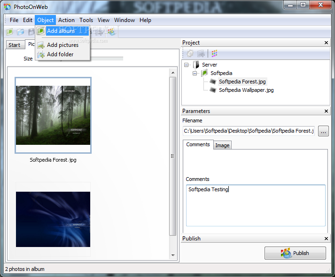This screenshot has height=277, width=335.
Task: Click the scroll up arrow of picture list
Action: point(173,73)
